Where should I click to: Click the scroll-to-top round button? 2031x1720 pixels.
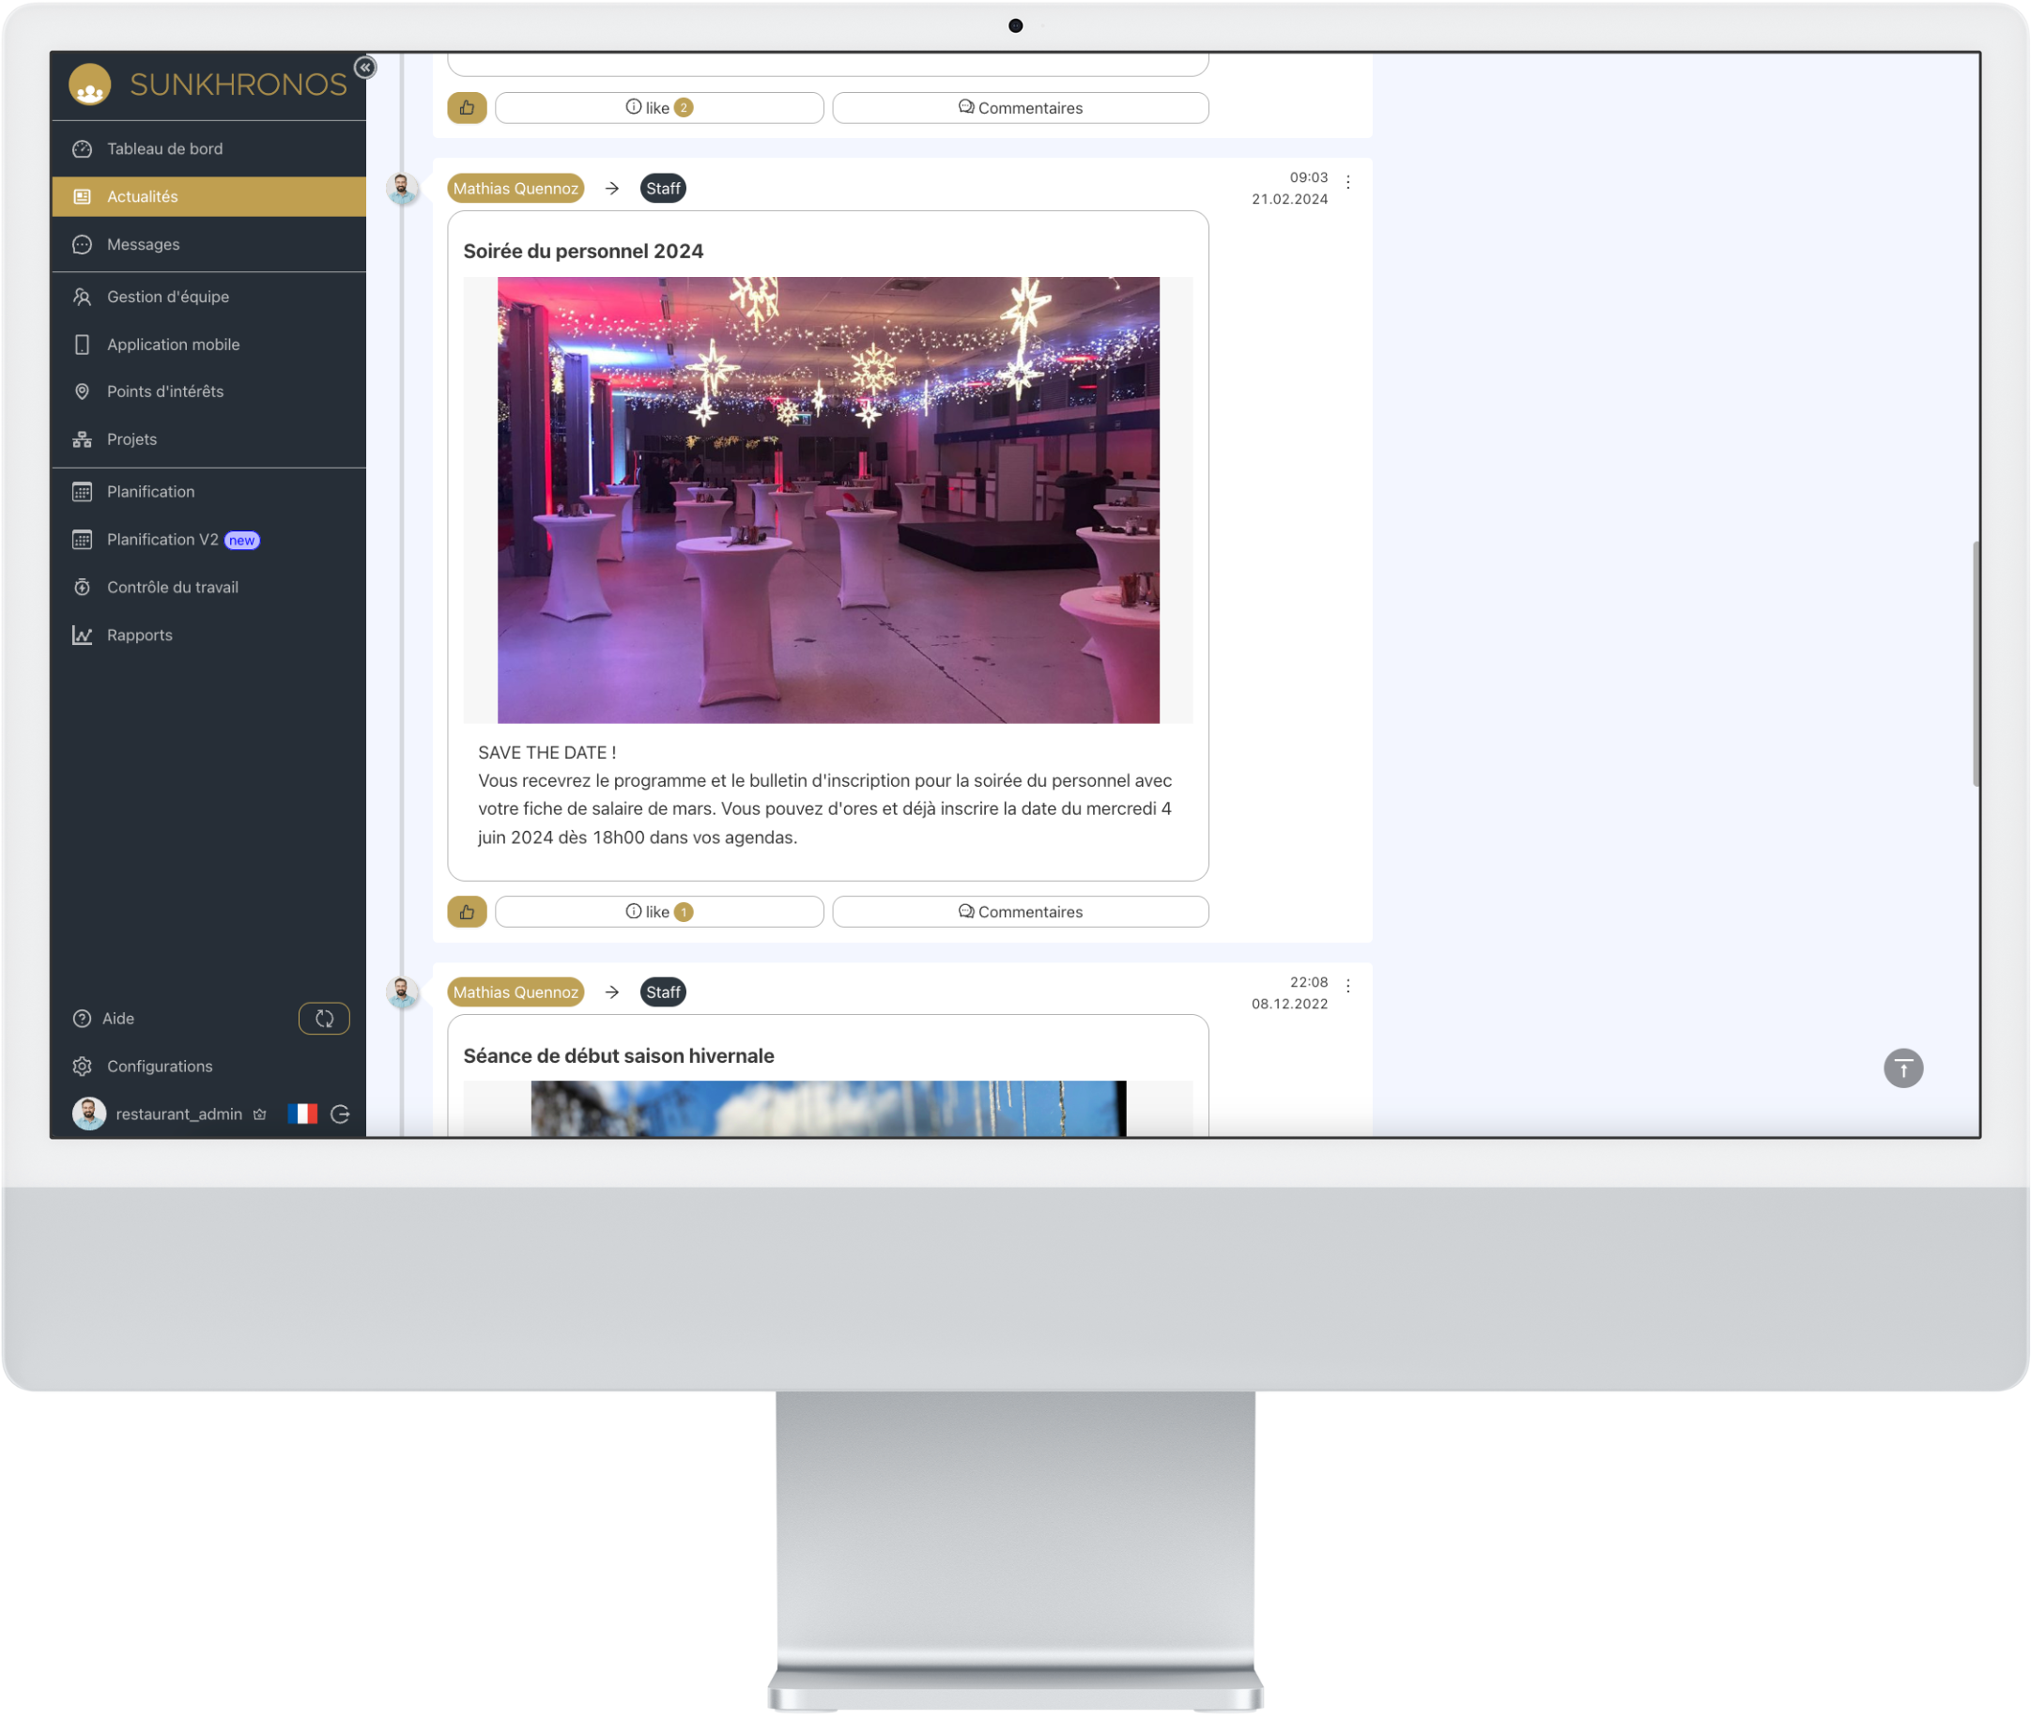tap(1902, 1068)
